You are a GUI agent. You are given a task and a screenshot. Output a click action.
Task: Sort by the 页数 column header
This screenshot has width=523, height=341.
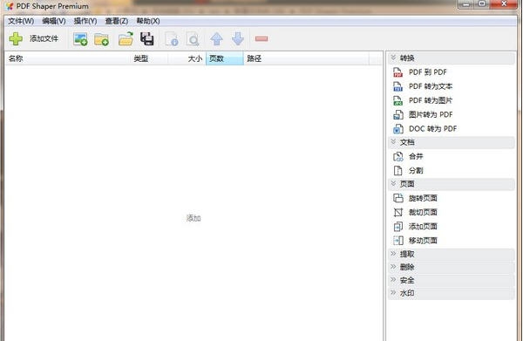coord(225,58)
